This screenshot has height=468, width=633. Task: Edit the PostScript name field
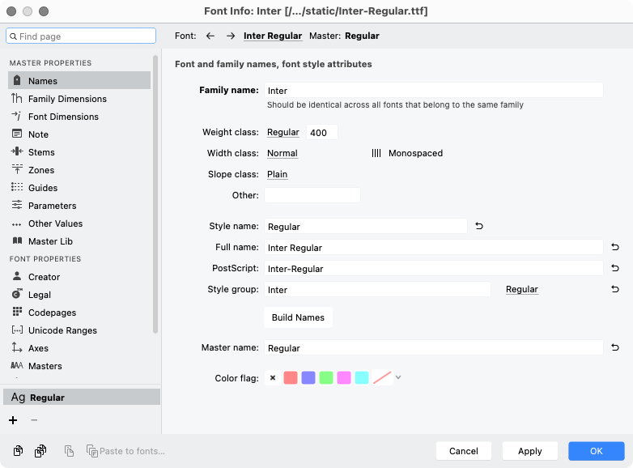434,268
